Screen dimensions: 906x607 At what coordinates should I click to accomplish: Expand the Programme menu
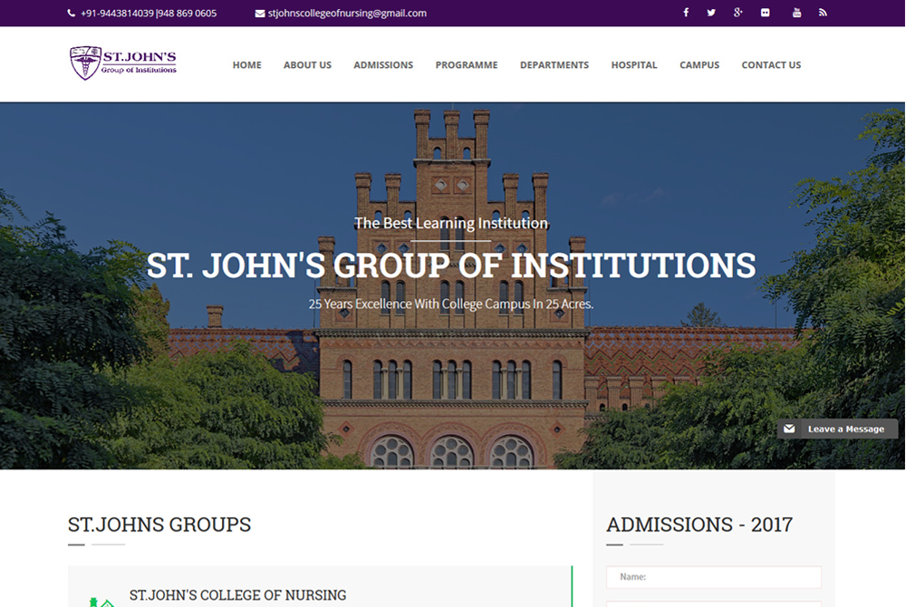(x=466, y=65)
